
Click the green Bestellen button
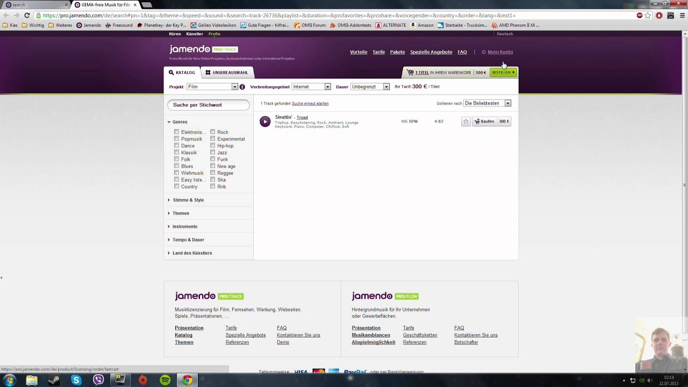pos(503,72)
